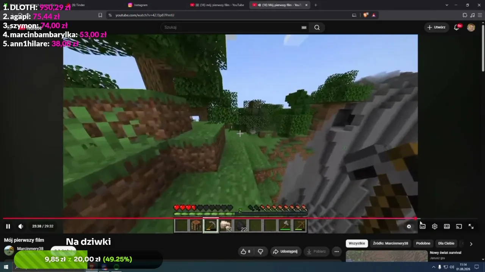Open the system volume tray icon
The width and height of the screenshot is (485, 272).
(452, 267)
